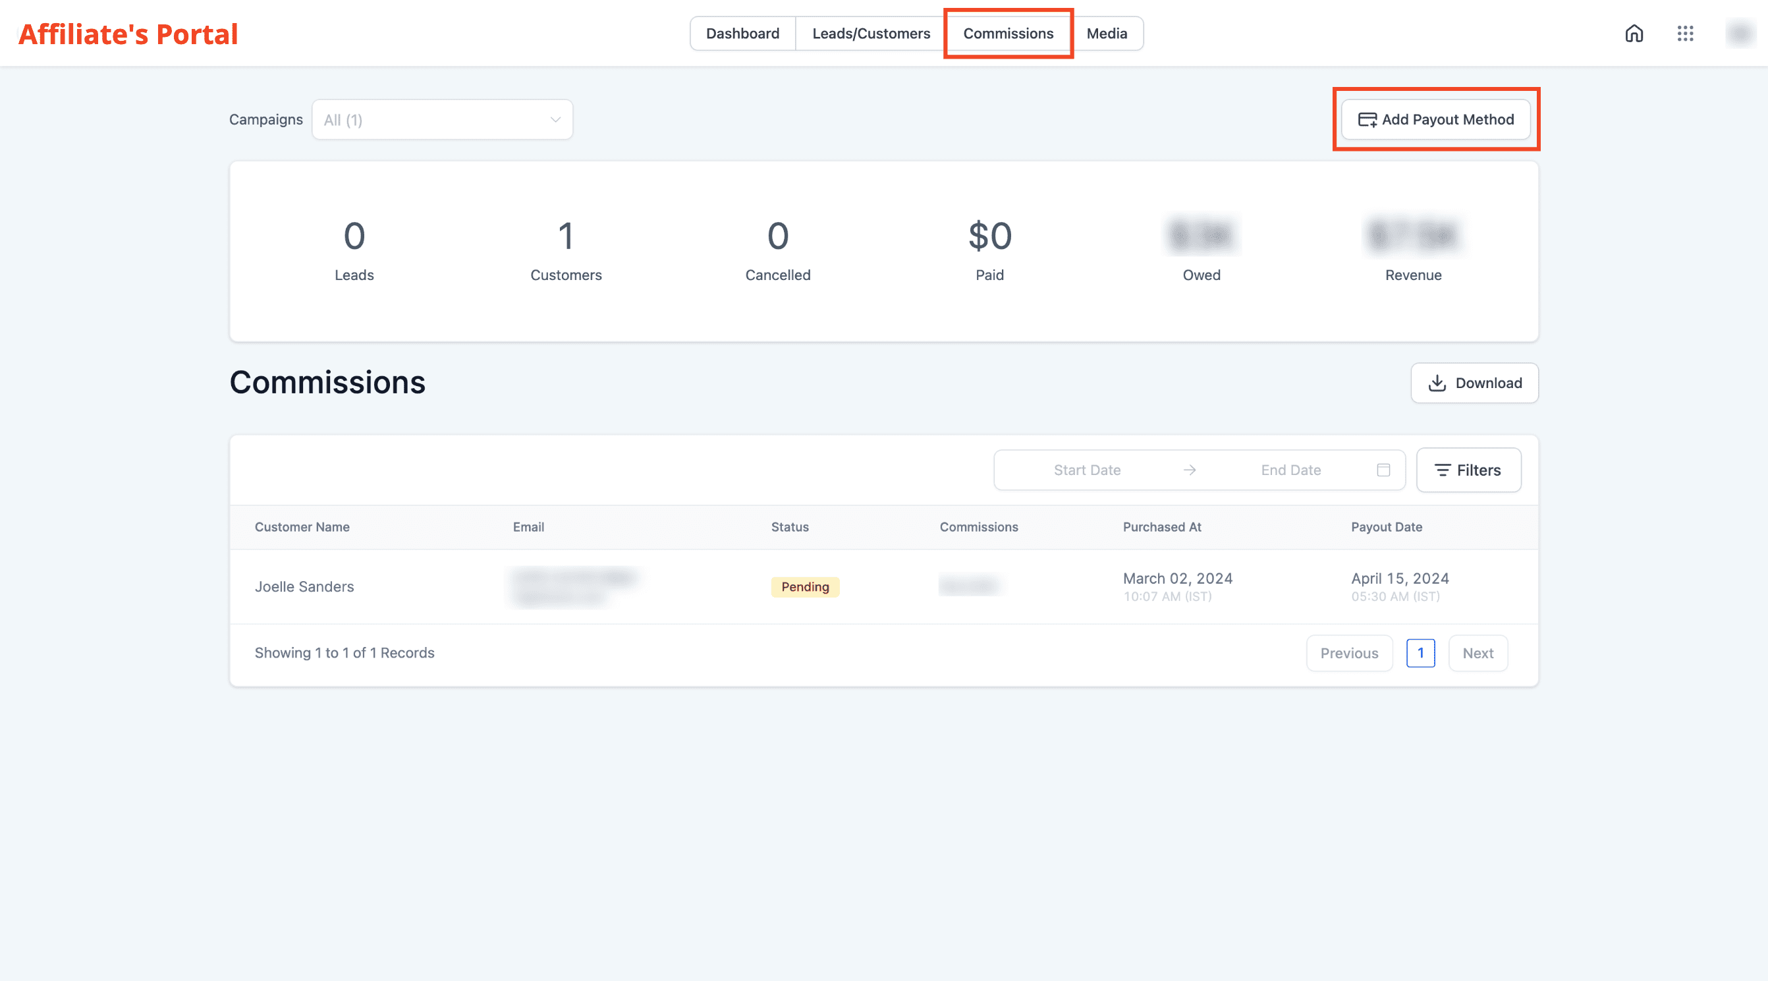Switch to Leads/Customers tab
Viewport: 1768px width, 981px height.
pyautogui.click(x=871, y=34)
